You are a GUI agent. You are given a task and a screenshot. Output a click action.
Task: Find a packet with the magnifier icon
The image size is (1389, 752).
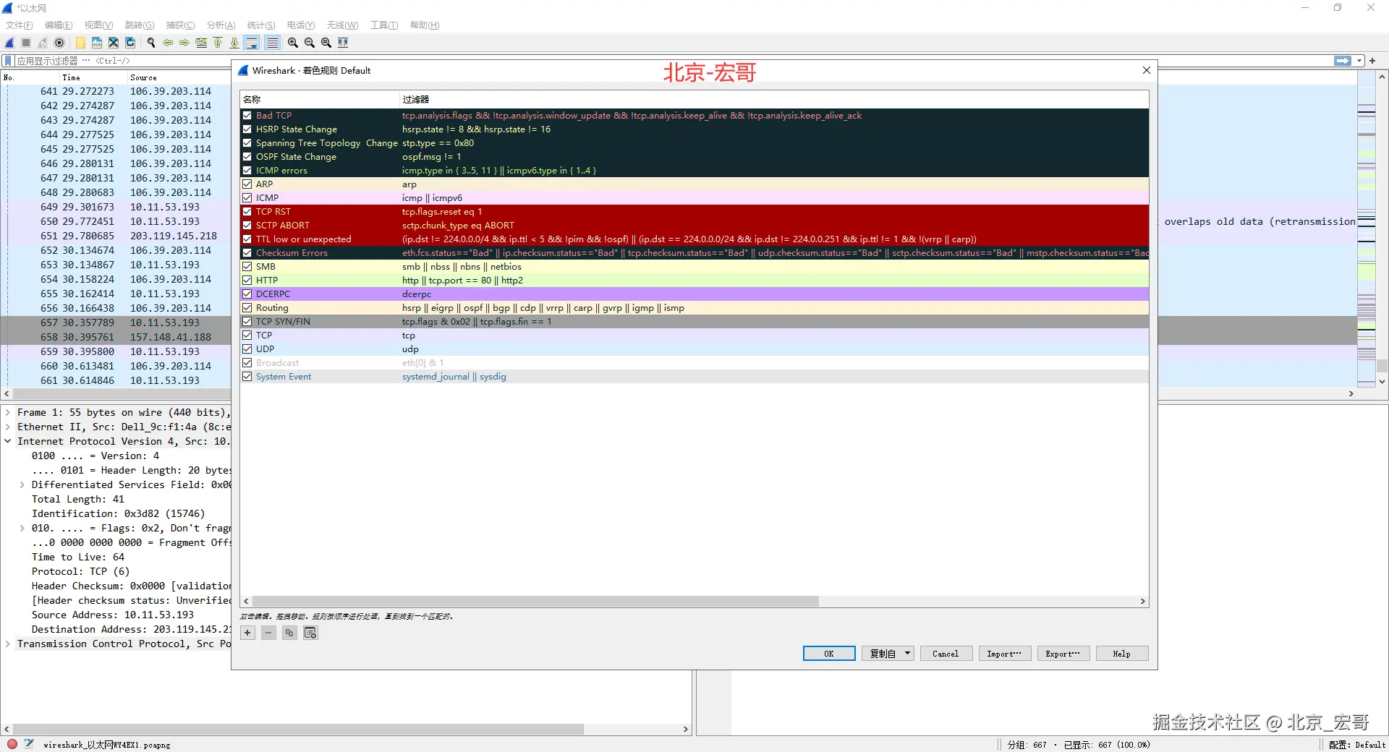click(151, 43)
